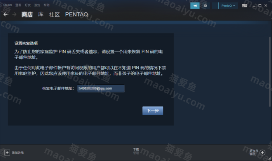Image resolution: width=272 pixels, height=161 pixels.
Task: Open the 游戏 menu
Action: 37,5
